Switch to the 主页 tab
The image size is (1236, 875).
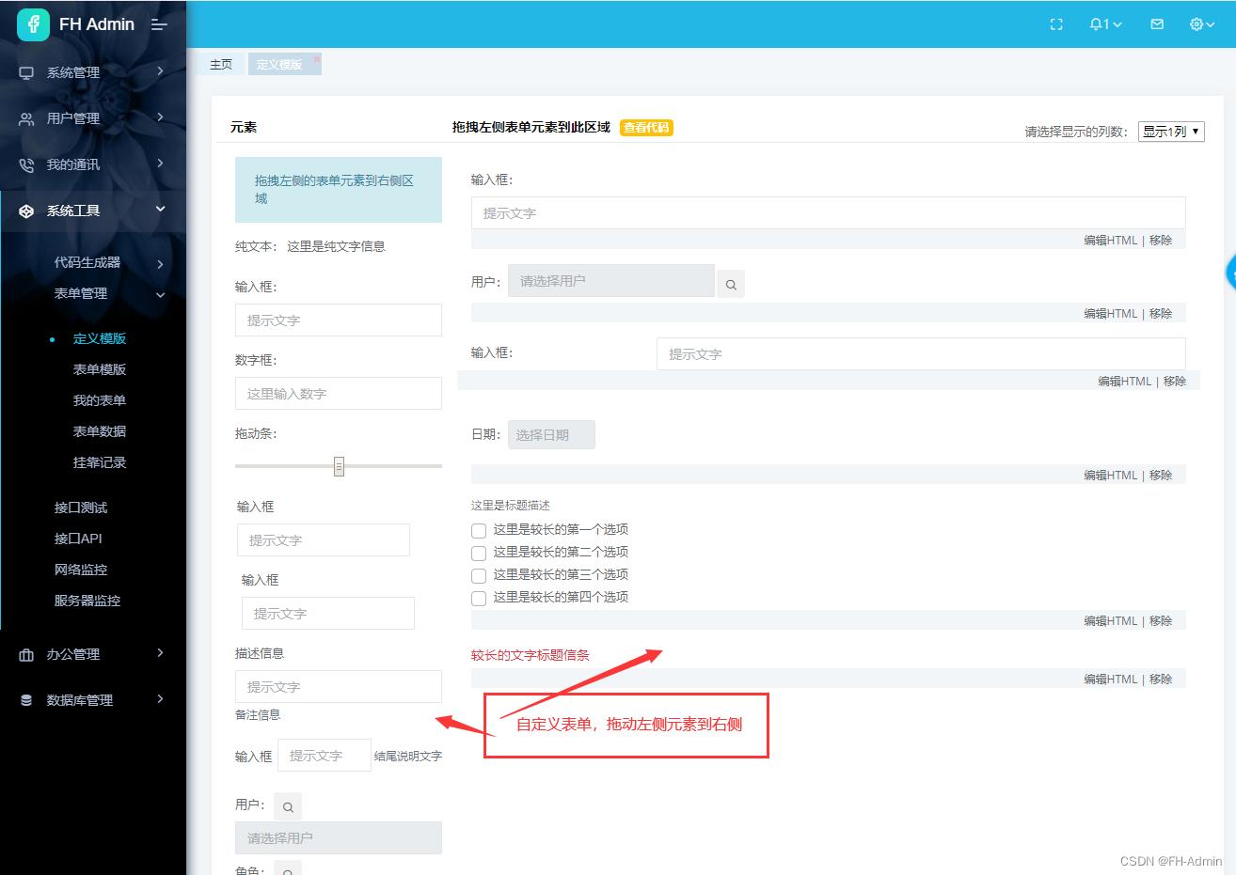click(x=221, y=64)
